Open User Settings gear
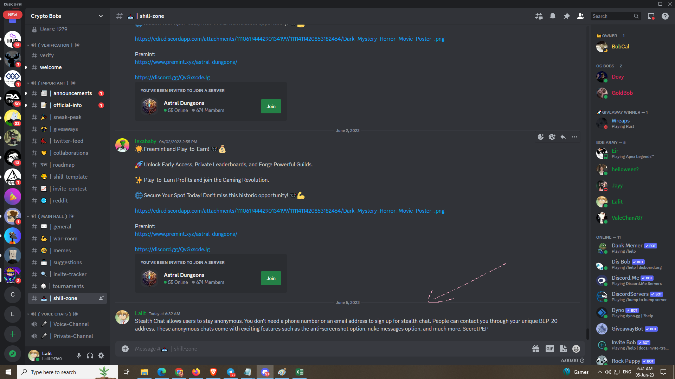 click(x=101, y=355)
